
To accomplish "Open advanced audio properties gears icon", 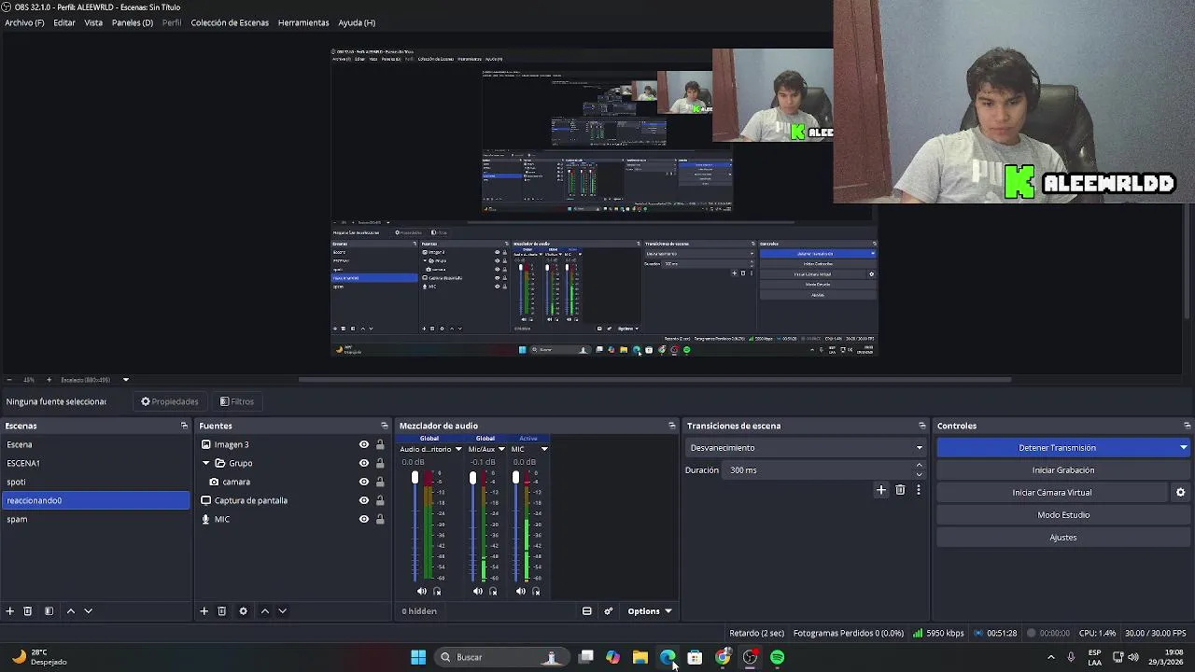I will point(609,611).
